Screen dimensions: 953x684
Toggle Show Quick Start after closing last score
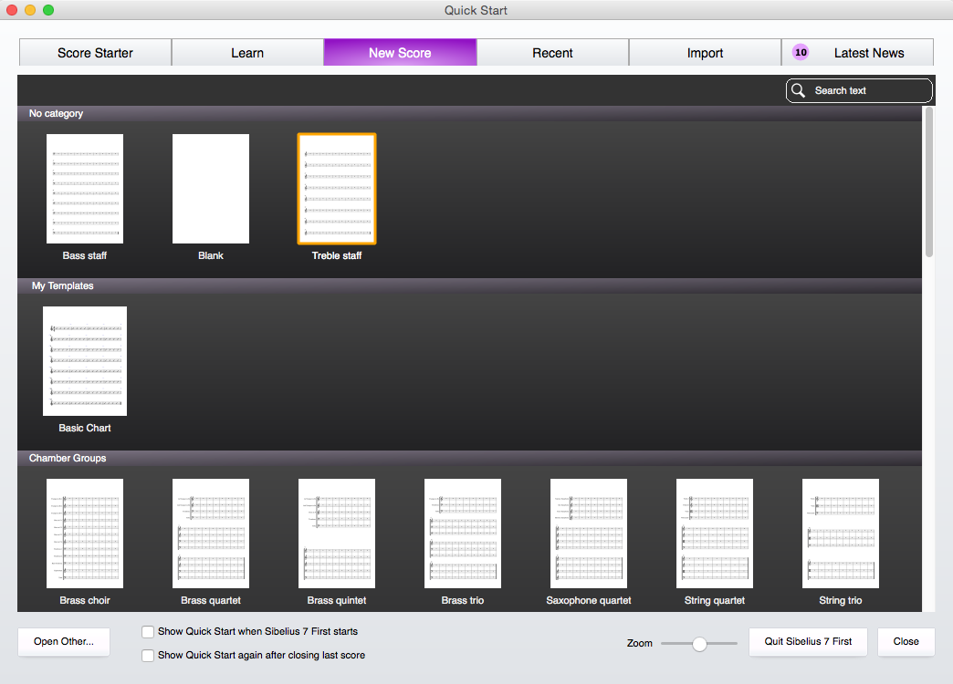(x=148, y=655)
